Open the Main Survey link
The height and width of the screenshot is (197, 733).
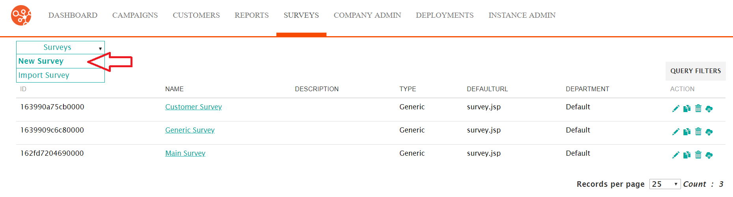pos(185,153)
